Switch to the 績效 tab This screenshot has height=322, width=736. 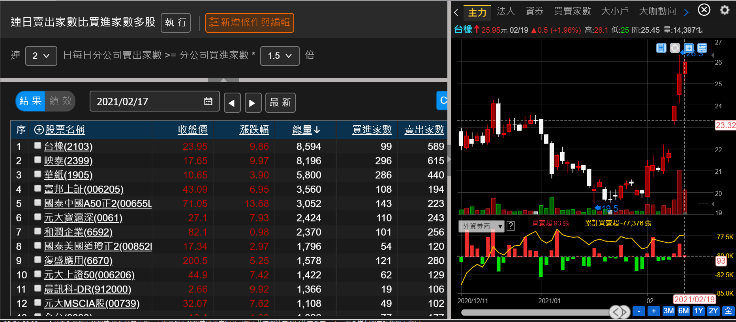pyautogui.click(x=60, y=101)
